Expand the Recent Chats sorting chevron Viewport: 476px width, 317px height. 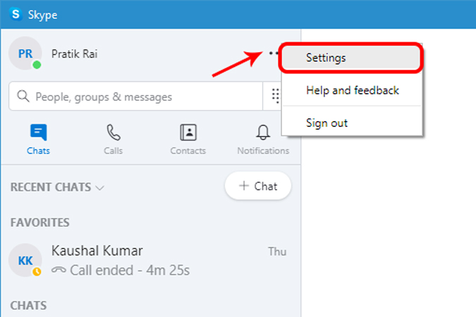tap(100, 188)
